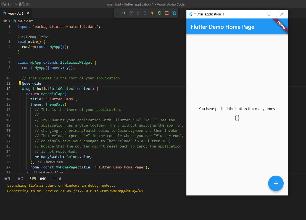Click line number 12 in the gutter
The width and height of the screenshot is (306, 220).
pos(8,89)
